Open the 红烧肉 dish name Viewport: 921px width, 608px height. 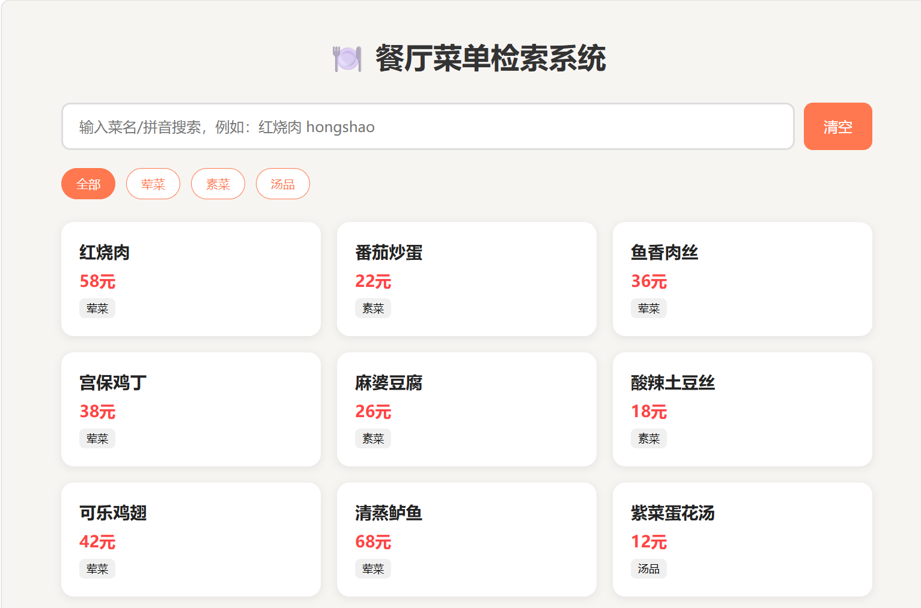[x=105, y=253]
